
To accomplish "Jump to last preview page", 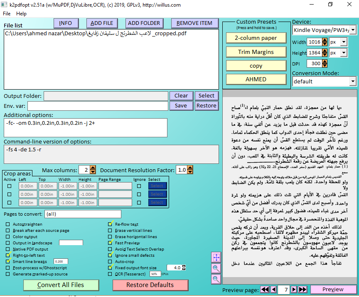I will pyautogui.click(x=302, y=290).
